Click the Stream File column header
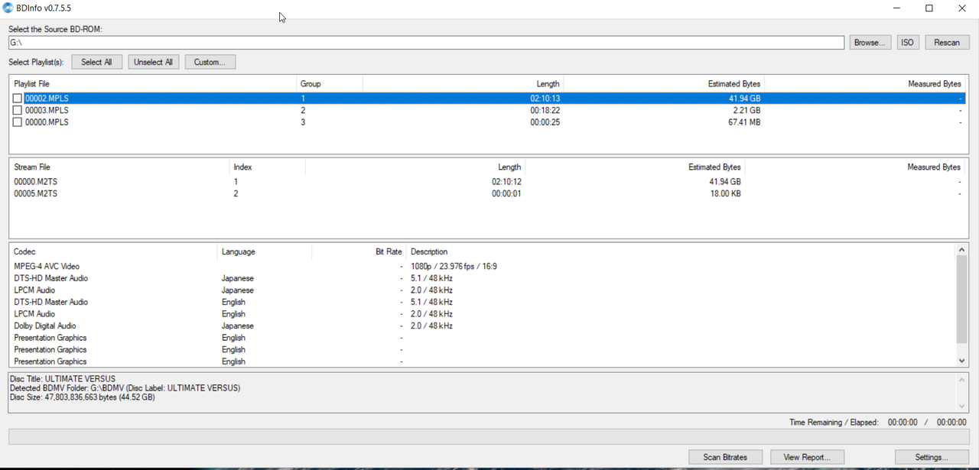Viewport: 979px width, 470px height. [119, 167]
